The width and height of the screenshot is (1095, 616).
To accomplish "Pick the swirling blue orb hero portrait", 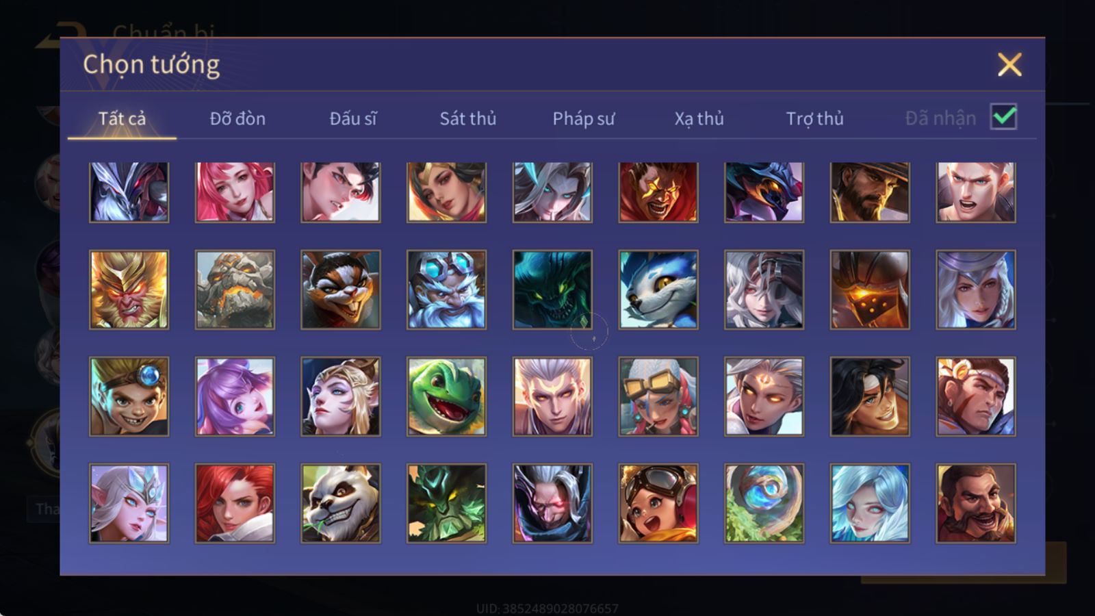I will 764,503.
